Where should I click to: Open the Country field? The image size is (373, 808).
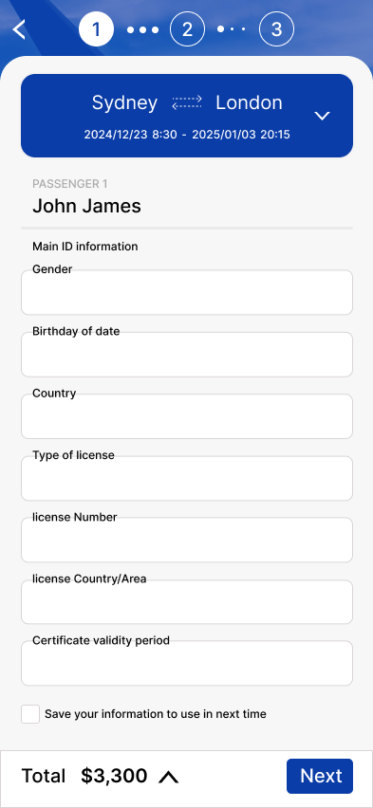pos(187,416)
